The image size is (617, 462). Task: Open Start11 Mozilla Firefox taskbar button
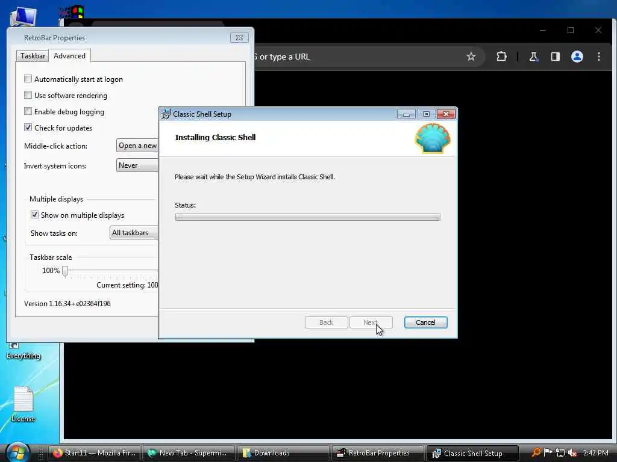point(95,453)
